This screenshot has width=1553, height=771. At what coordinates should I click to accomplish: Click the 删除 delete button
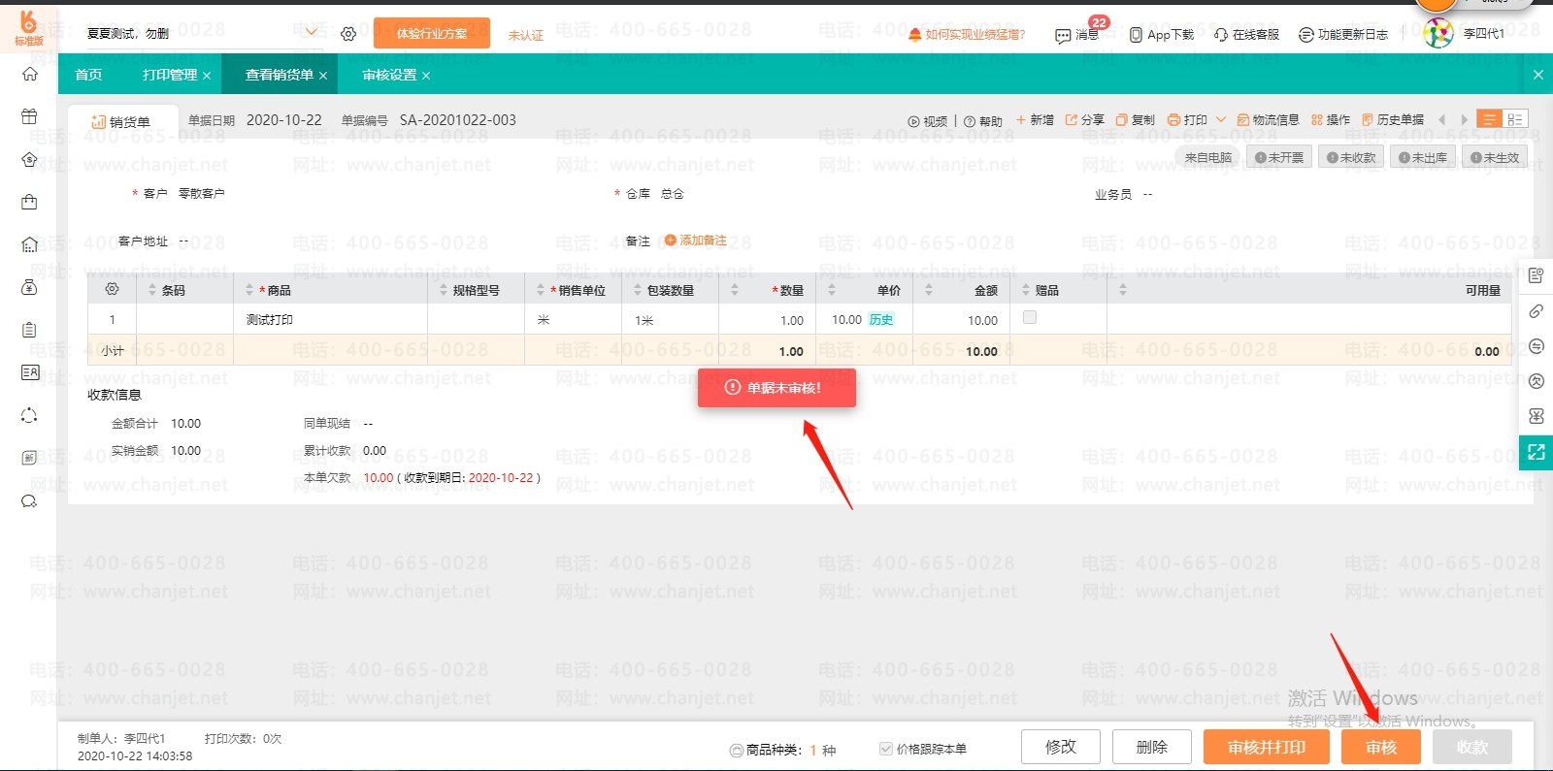pos(1151,747)
